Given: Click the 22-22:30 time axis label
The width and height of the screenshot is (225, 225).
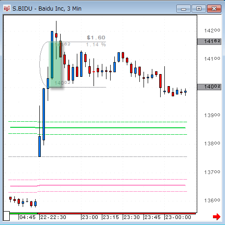Looking at the screenshot, I should click(53, 217).
